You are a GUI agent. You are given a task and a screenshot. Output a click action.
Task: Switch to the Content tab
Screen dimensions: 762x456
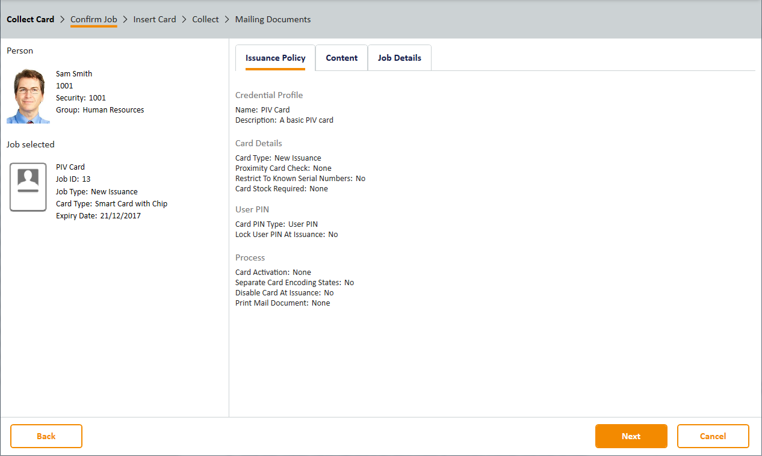[x=341, y=58]
